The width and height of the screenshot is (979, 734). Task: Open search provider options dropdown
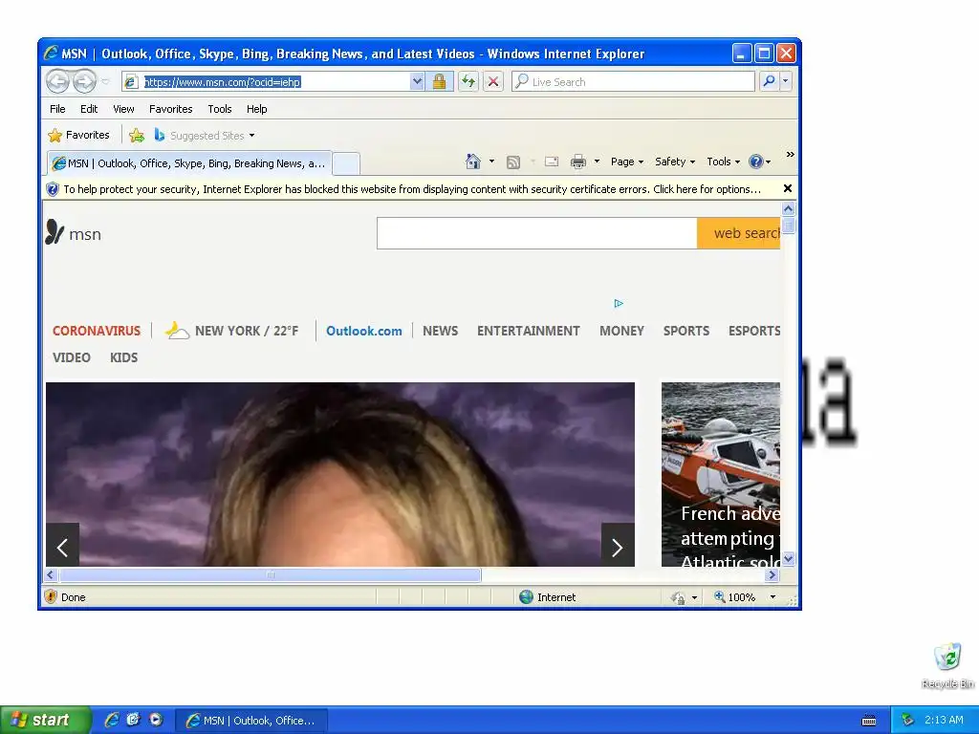point(786,81)
